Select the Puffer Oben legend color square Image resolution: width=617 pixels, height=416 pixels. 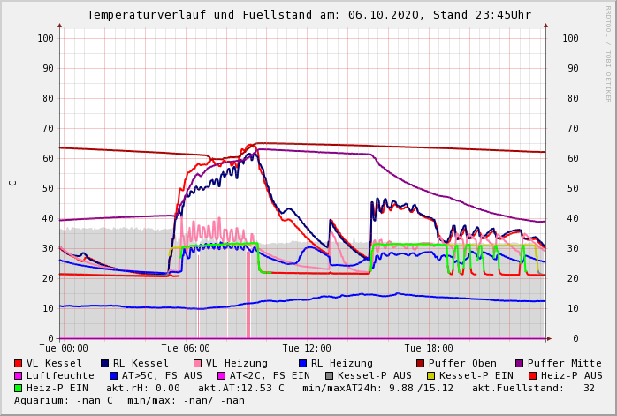click(420, 363)
